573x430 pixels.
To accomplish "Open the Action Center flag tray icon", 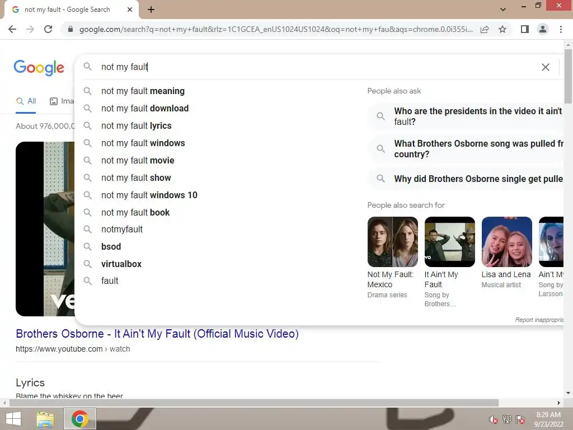I will pyautogui.click(x=520, y=419).
